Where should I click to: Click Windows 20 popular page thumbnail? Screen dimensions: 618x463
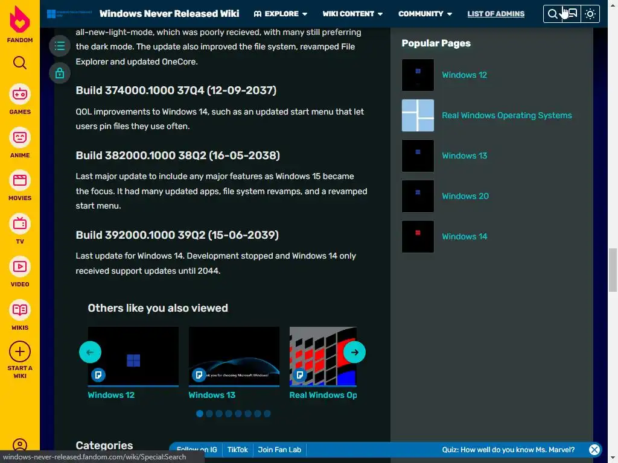(x=418, y=196)
